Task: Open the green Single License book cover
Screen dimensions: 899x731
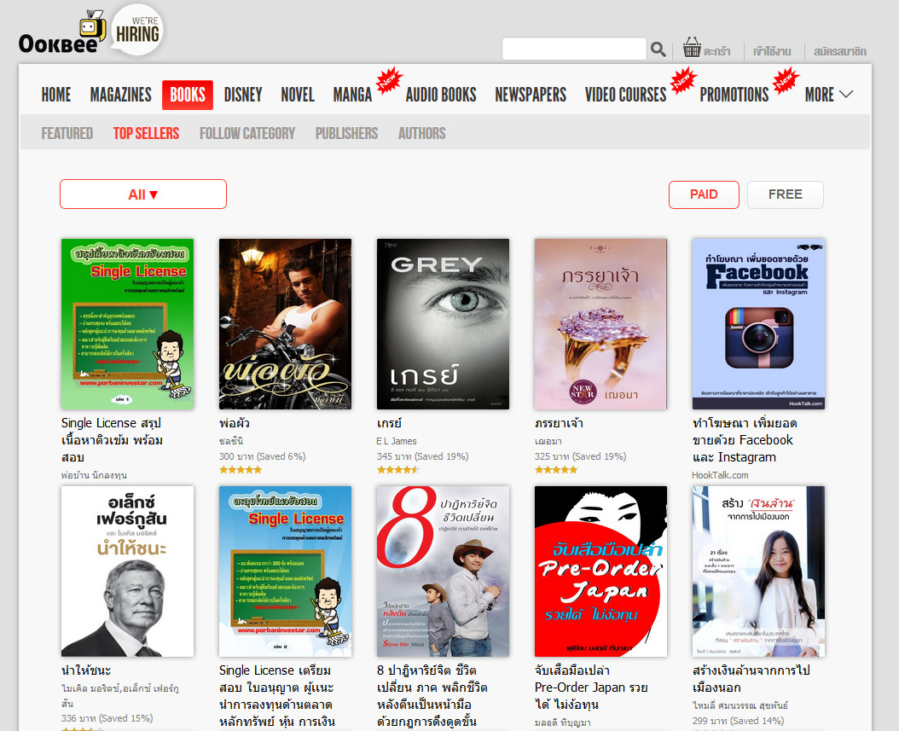Action: coord(127,324)
